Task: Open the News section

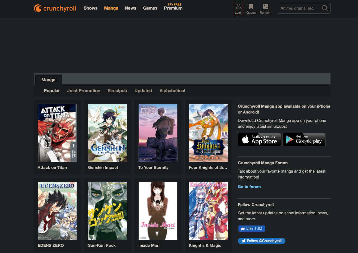Action: tap(130, 8)
